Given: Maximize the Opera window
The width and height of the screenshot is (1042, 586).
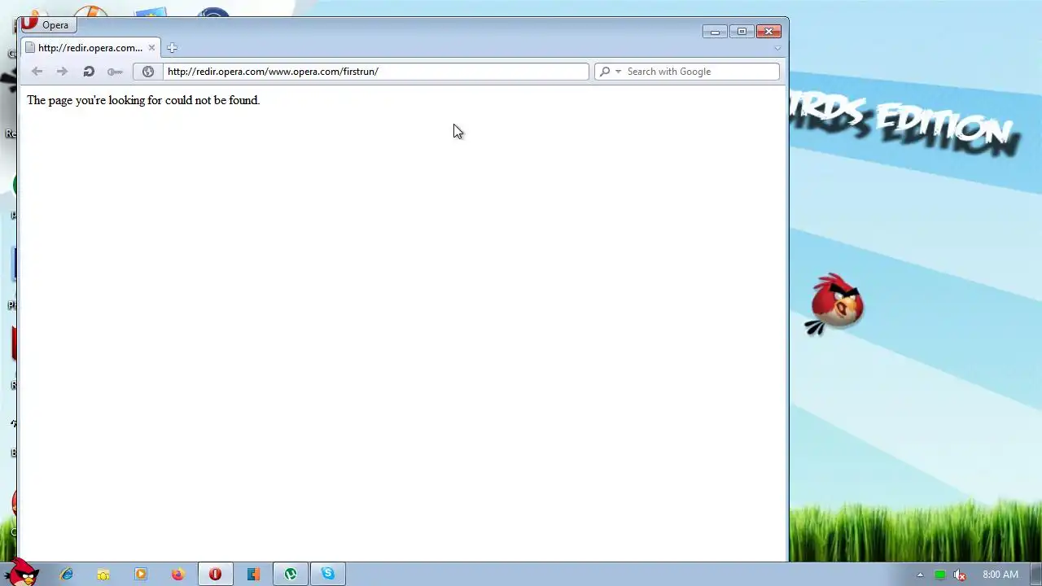Looking at the screenshot, I should (742, 32).
